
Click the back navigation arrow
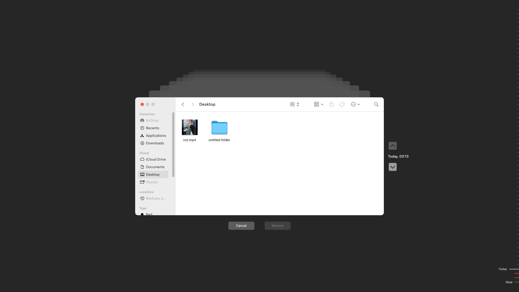point(183,104)
